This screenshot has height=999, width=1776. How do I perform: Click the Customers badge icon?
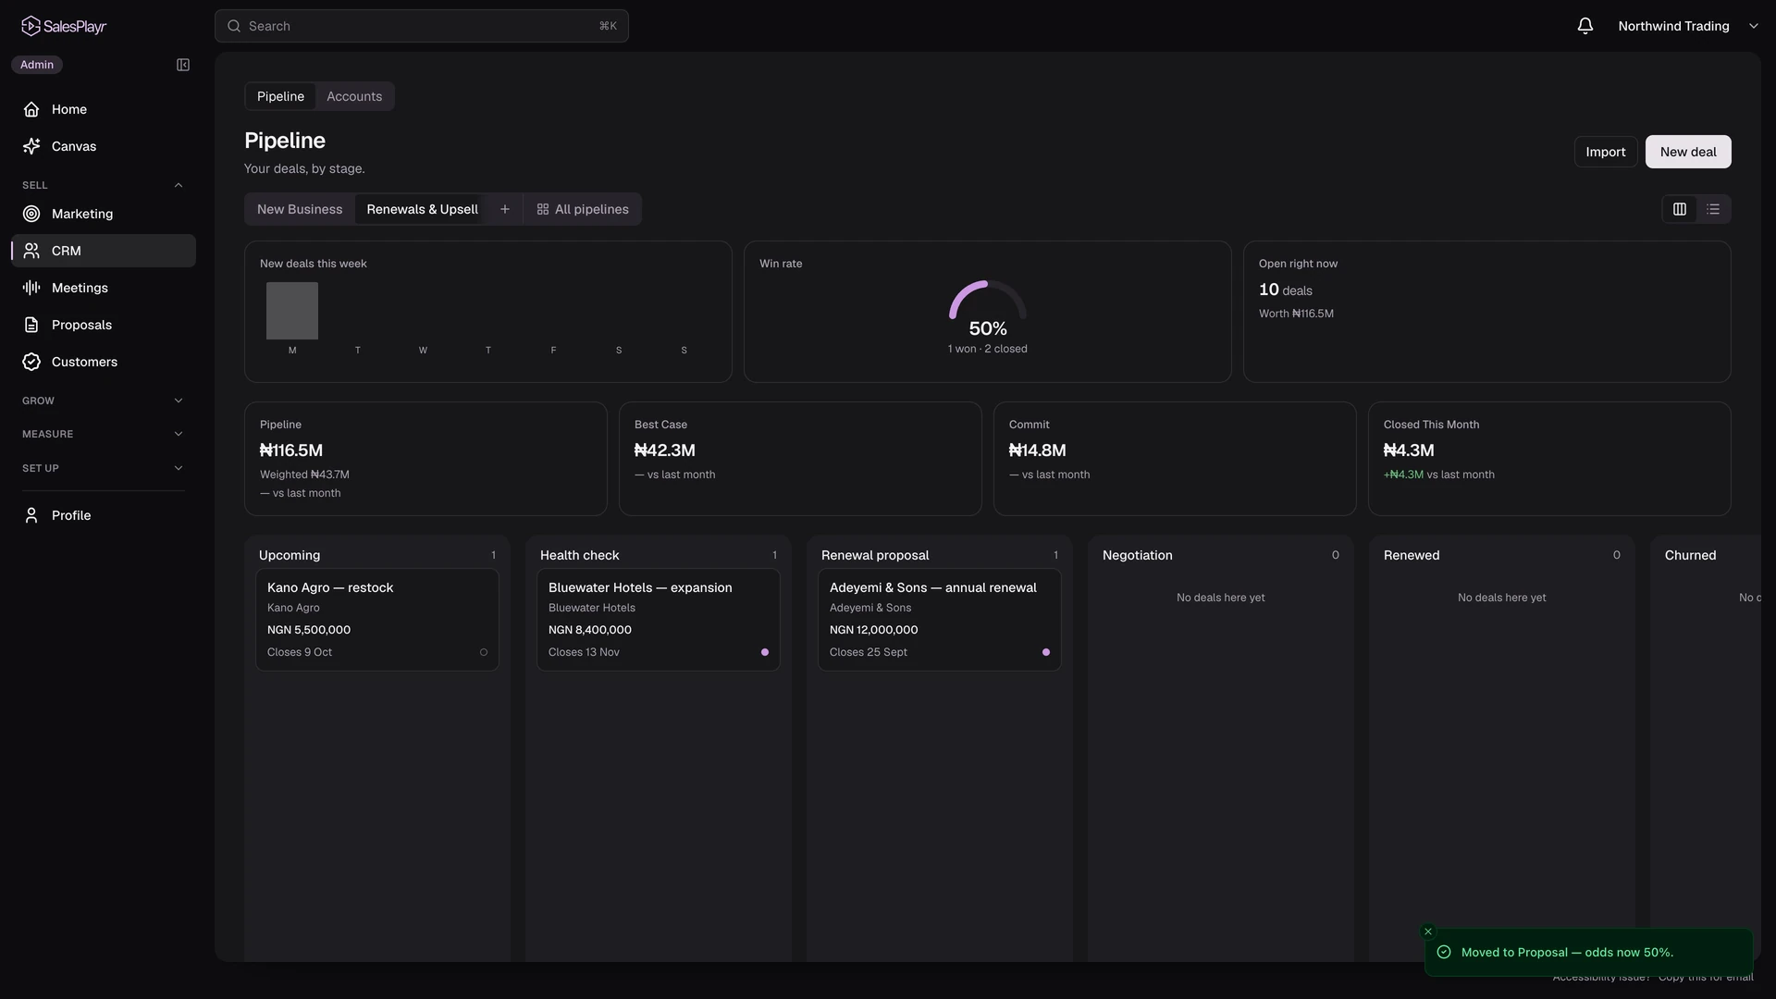31,362
